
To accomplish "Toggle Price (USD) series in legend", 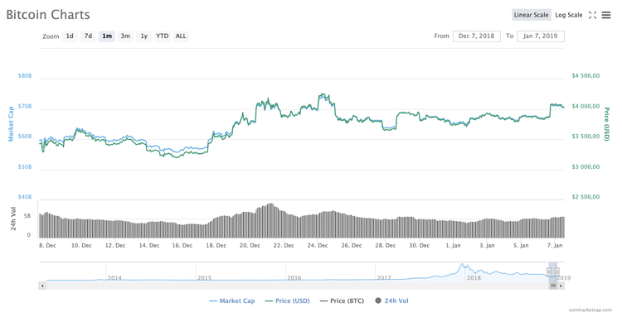I will [287, 300].
